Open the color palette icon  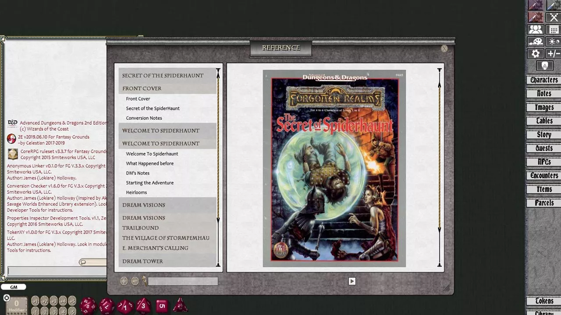536,42
